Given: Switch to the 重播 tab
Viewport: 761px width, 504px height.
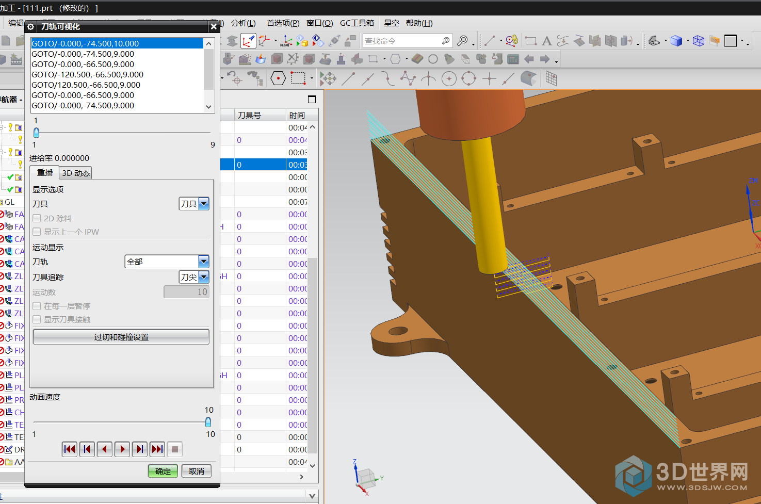Looking at the screenshot, I should pos(45,173).
